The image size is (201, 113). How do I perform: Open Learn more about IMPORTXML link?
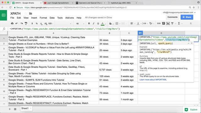coord(153,80)
